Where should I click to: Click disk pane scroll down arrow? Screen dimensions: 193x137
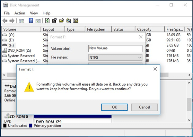[189, 120]
